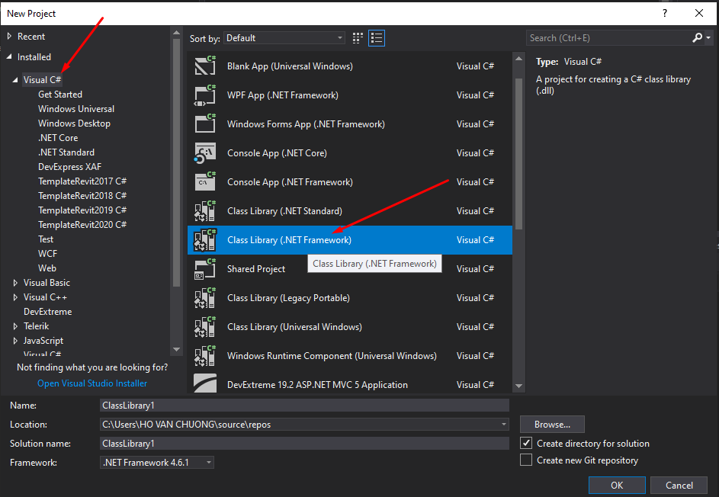Screen dimensions: 719x497
Task: Switch to small icons grid view
Action: [x=358, y=38]
